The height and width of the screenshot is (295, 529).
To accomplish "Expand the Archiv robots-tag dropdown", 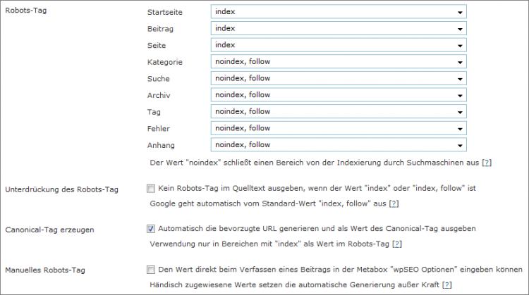I will pyautogui.click(x=339, y=95).
